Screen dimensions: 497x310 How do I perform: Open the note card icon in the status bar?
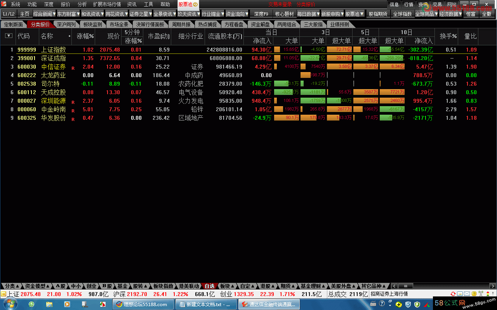(460, 294)
